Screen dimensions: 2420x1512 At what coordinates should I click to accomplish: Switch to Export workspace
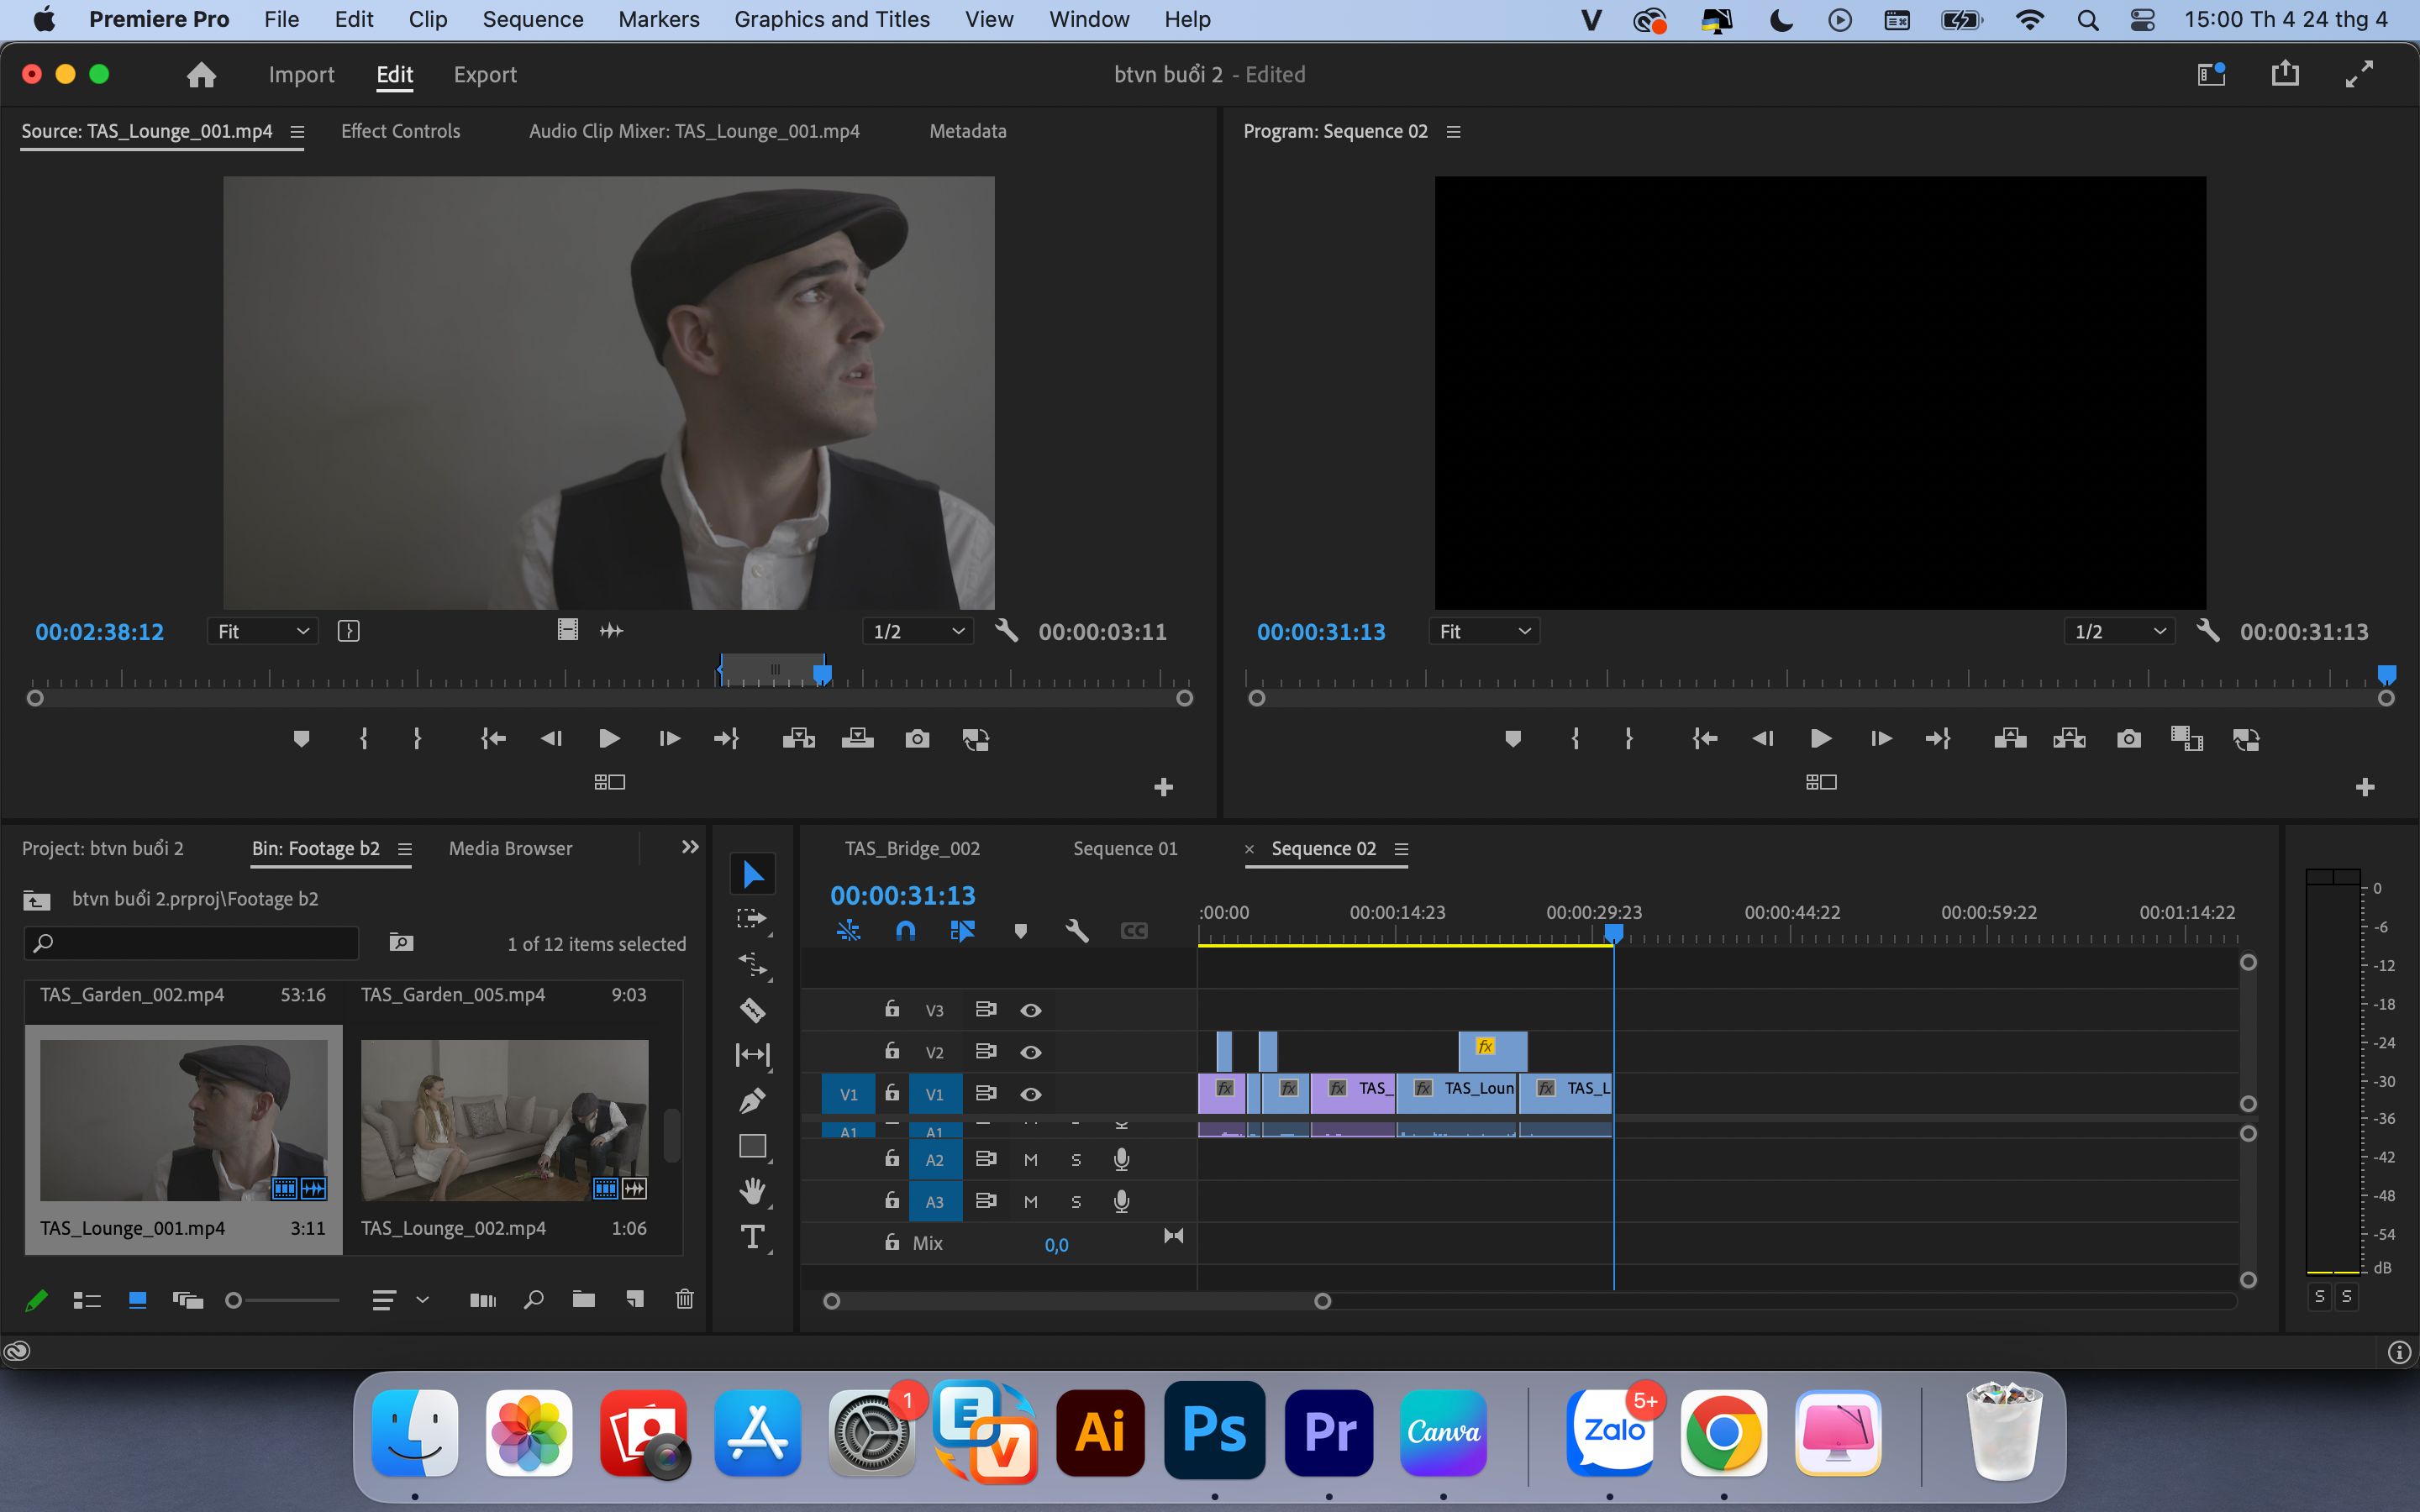tap(485, 74)
